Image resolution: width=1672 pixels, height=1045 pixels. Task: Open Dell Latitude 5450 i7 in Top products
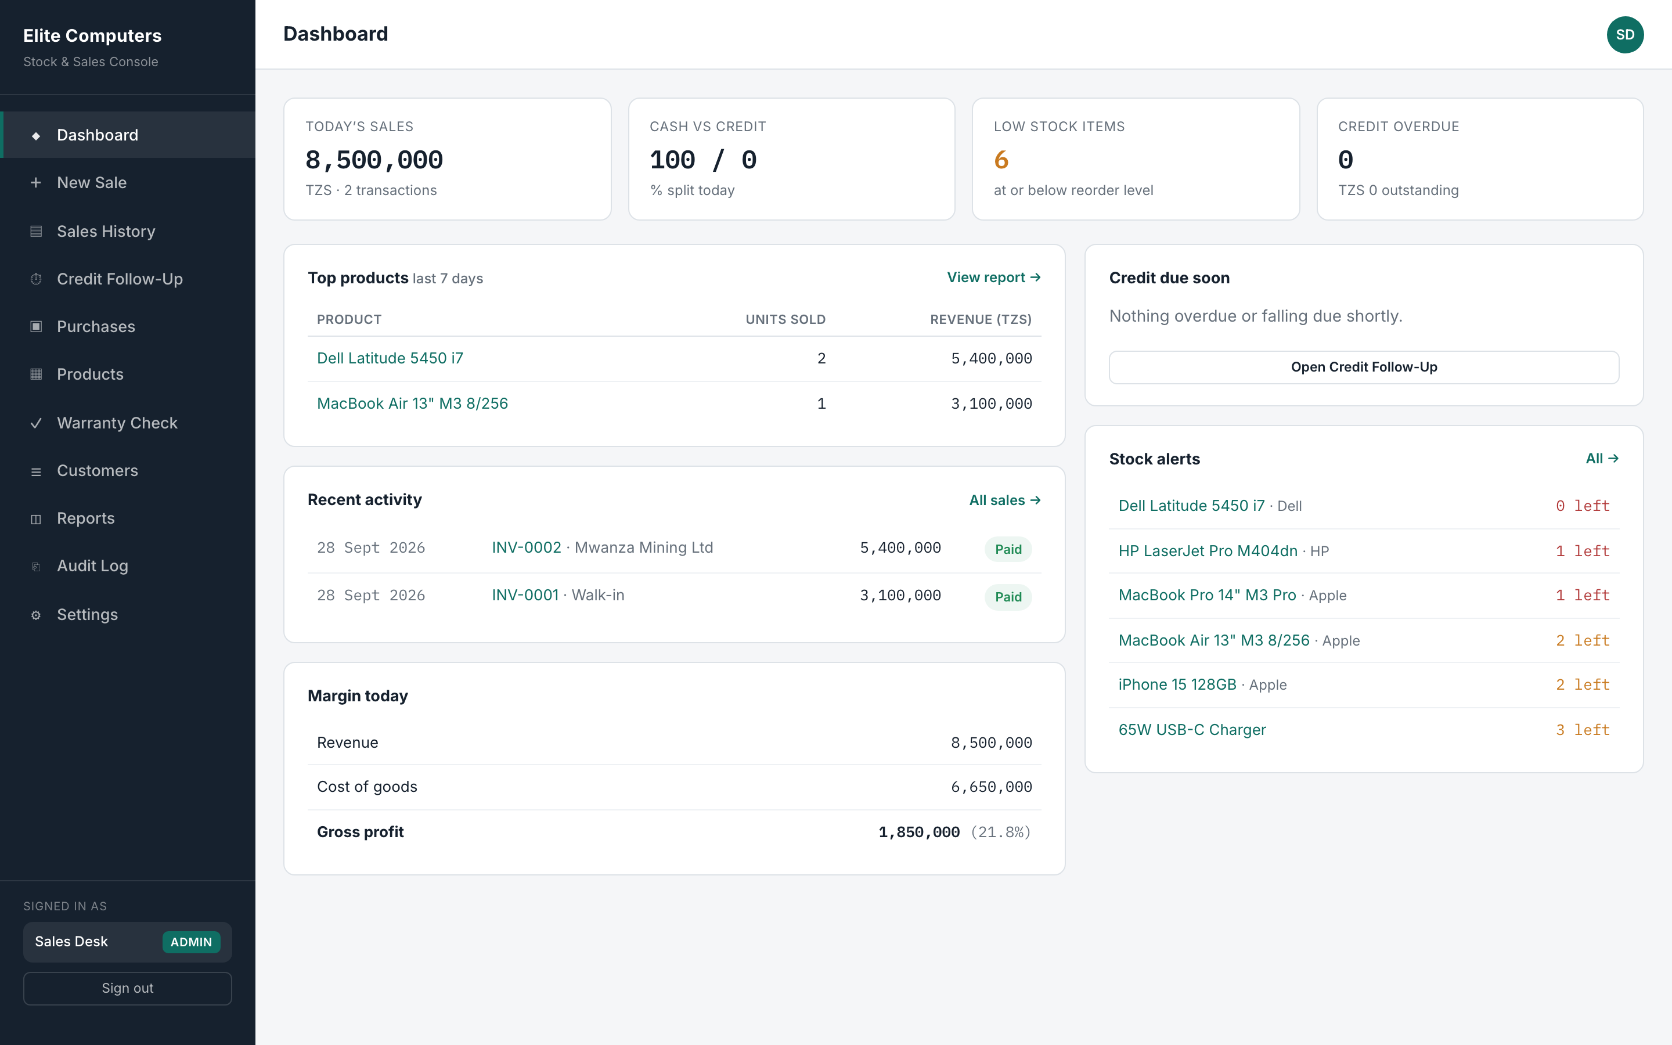pos(390,358)
